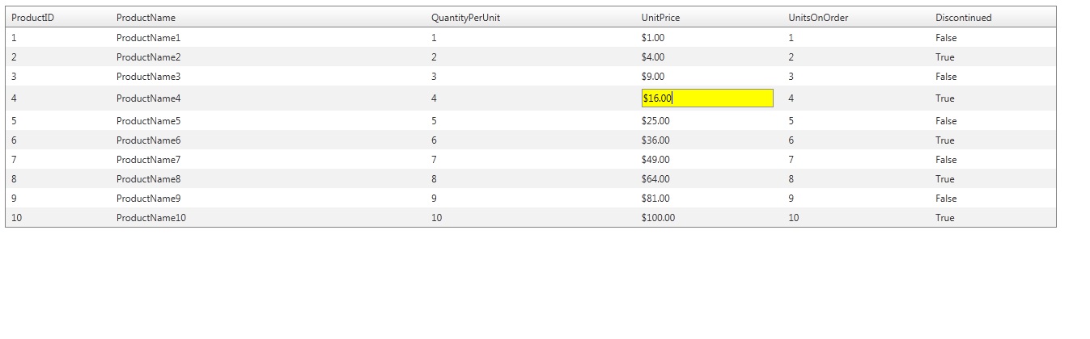Click the $25.00 unit price cell

click(x=655, y=121)
